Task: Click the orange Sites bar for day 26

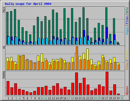Action: tap(104, 64)
